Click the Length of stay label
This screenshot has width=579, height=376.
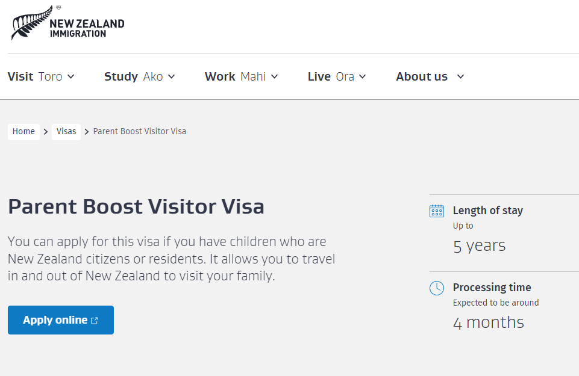[x=487, y=211]
